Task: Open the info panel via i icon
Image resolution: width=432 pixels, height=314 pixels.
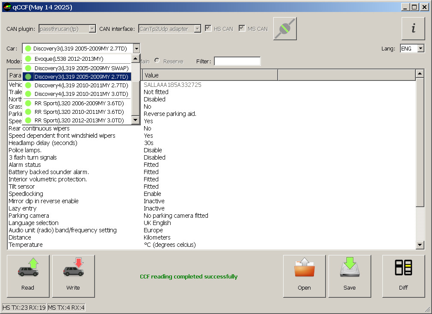Action: tap(413, 28)
